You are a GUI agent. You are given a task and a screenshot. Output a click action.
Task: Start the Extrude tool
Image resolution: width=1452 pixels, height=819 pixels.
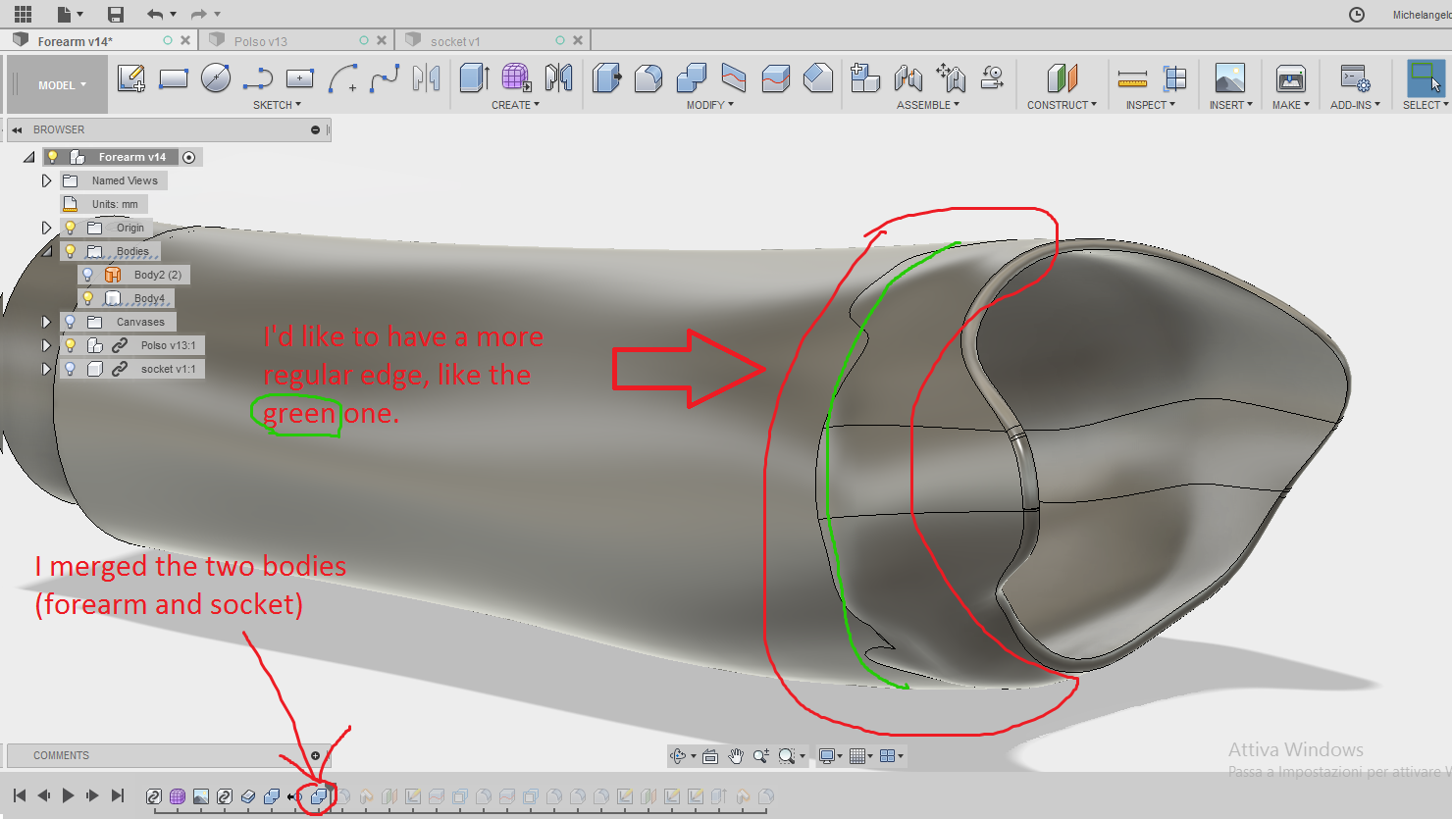click(474, 78)
